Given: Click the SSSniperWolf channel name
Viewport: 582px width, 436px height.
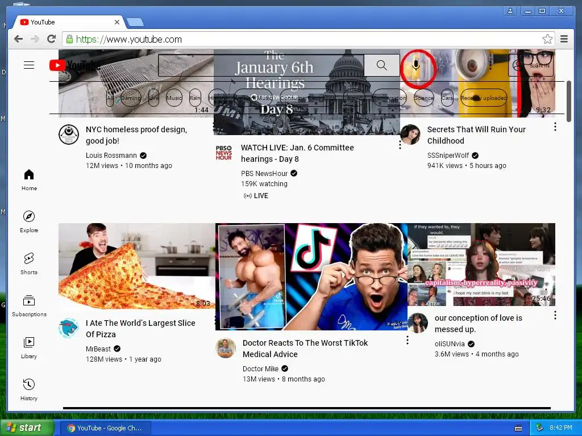Looking at the screenshot, I should [448, 156].
